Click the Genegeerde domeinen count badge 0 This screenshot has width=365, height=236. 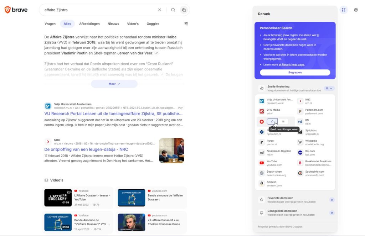[332, 213]
